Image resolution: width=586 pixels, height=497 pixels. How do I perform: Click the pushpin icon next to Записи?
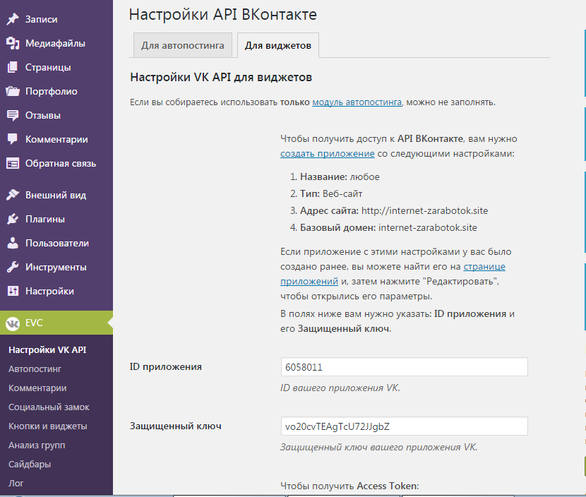pos(13,19)
